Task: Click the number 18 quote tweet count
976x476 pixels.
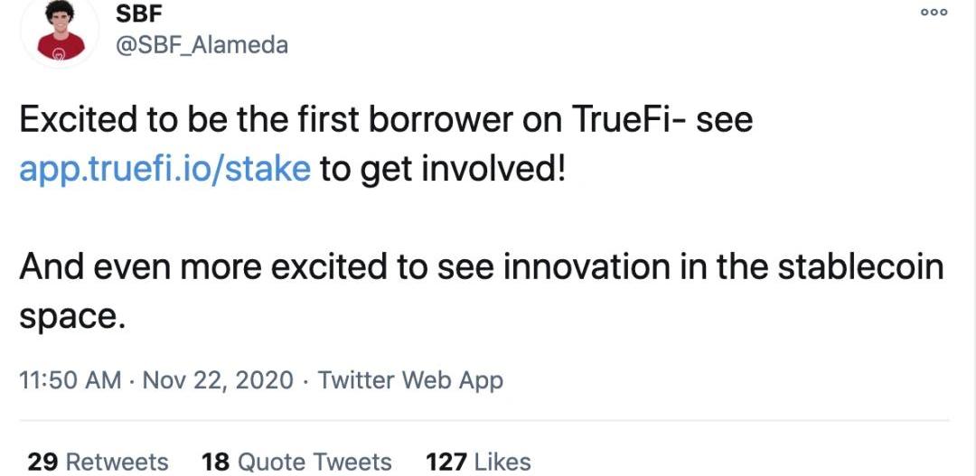Action: pos(216,462)
